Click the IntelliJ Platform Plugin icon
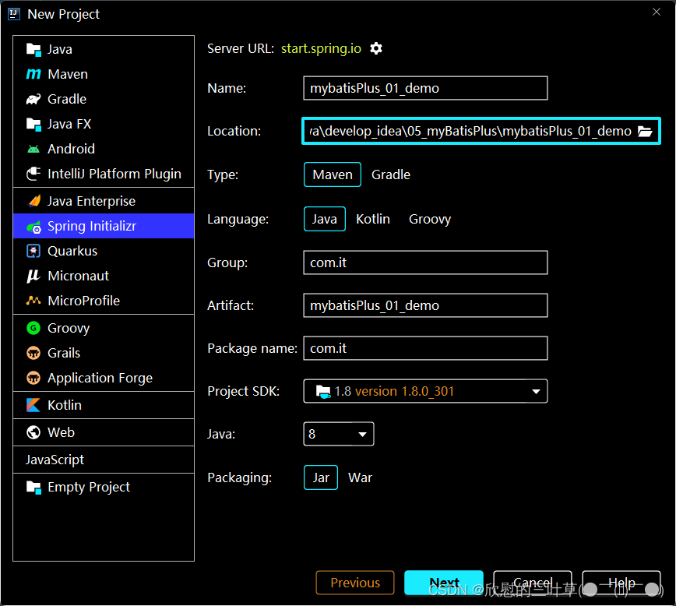The height and width of the screenshot is (606, 676). coord(33,174)
